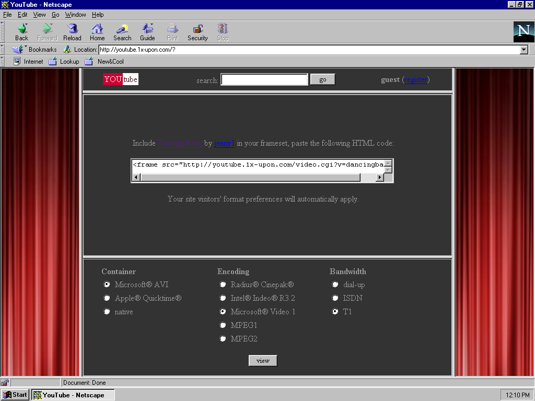Viewport: 535px width, 401px height.
Task: Click the register link
Action: (x=416, y=80)
